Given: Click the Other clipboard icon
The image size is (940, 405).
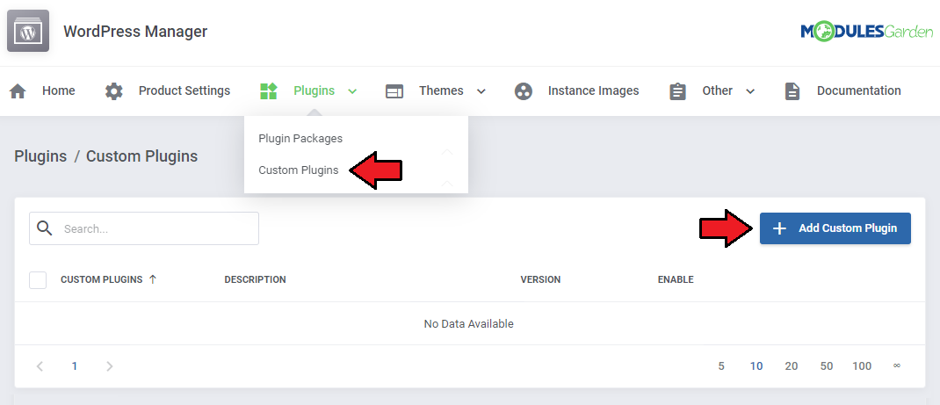Looking at the screenshot, I should (x=677, y=91).
